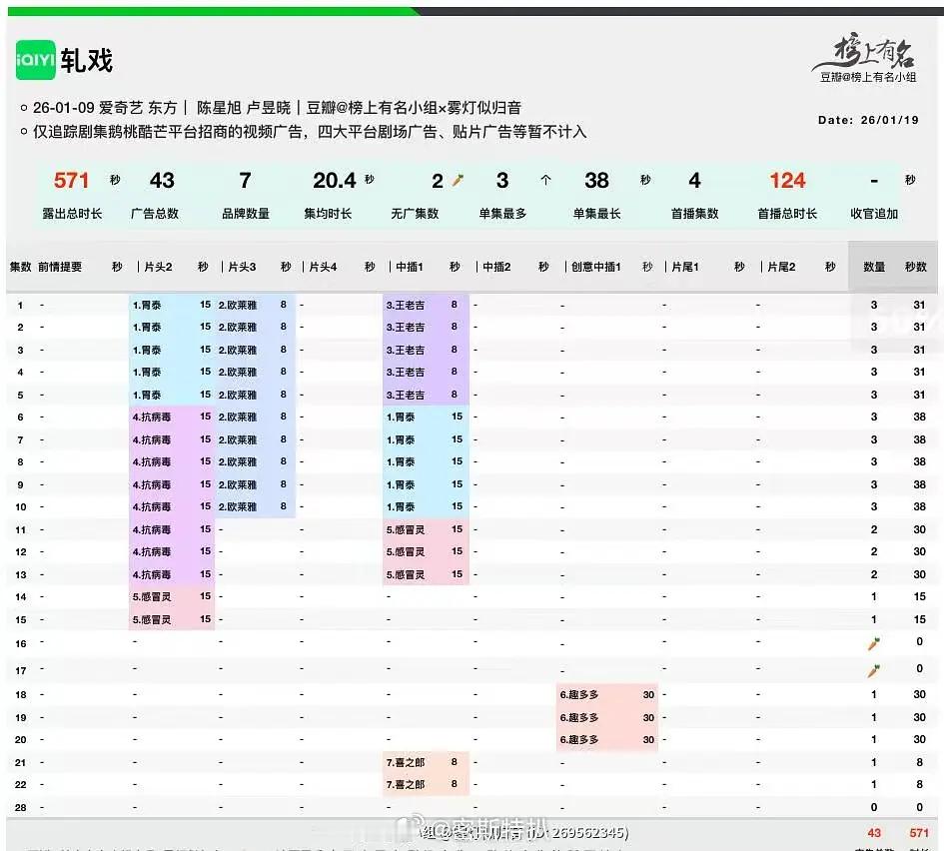The width and height of the screenshot is (944, 851).
Task: Click the 前情提要 column header
Action: tap(60, 267)
